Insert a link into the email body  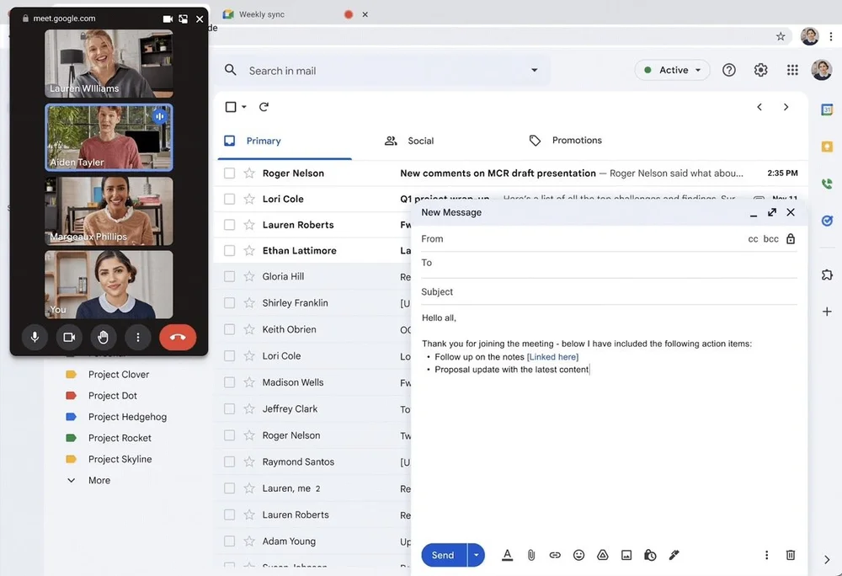click(555, 555)
